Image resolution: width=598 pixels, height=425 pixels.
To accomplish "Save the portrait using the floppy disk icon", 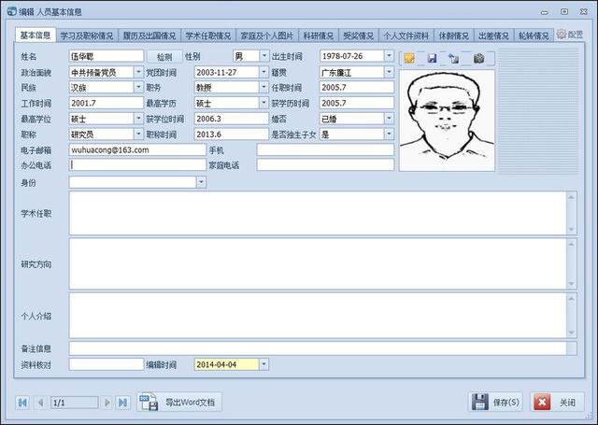I will [432, 58].
